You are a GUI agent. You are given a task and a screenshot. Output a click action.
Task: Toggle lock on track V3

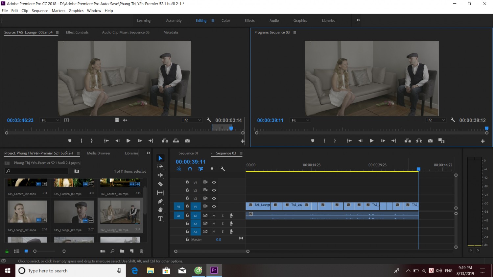tap(187, 190)
